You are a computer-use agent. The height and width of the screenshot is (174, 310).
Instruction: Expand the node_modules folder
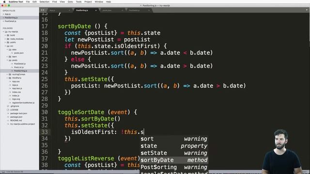(5, 39)
